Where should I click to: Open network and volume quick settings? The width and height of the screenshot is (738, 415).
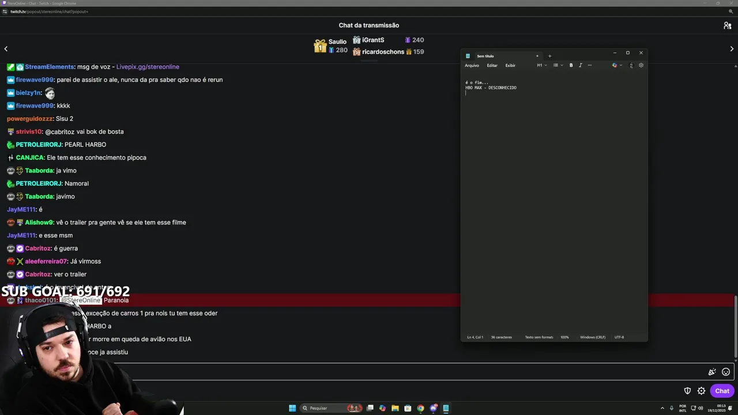click(696, 408)
